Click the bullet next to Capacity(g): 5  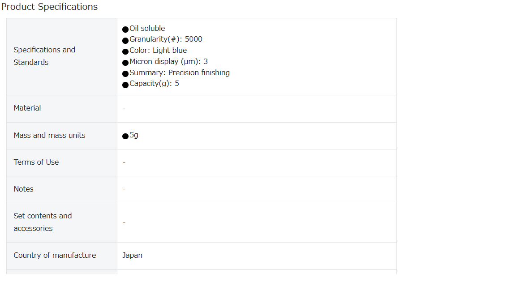click(125, 85)
